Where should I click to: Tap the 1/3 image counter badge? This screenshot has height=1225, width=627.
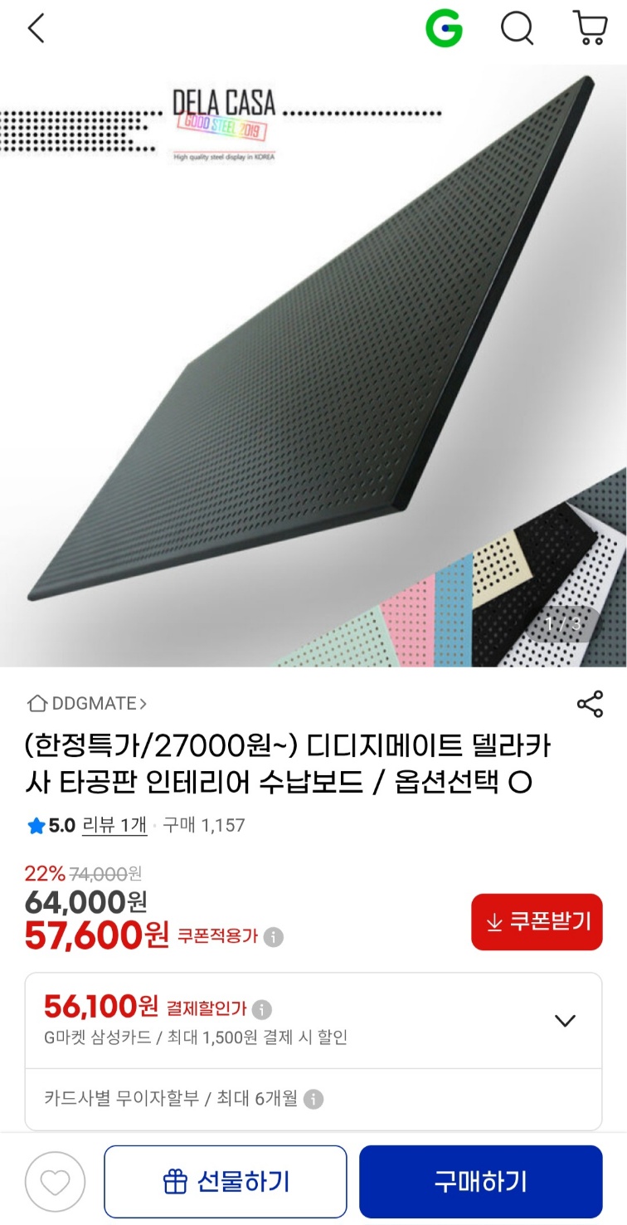[x=564, y=624]
